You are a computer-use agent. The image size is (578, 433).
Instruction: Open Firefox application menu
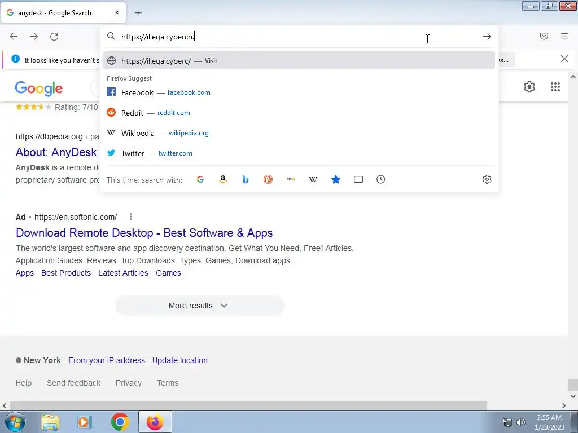(564, 36)
